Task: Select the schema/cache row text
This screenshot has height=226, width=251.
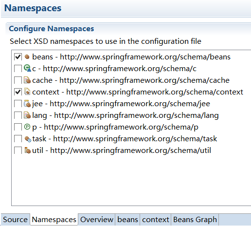Action: pyautogui.click(x=131, y=80)
